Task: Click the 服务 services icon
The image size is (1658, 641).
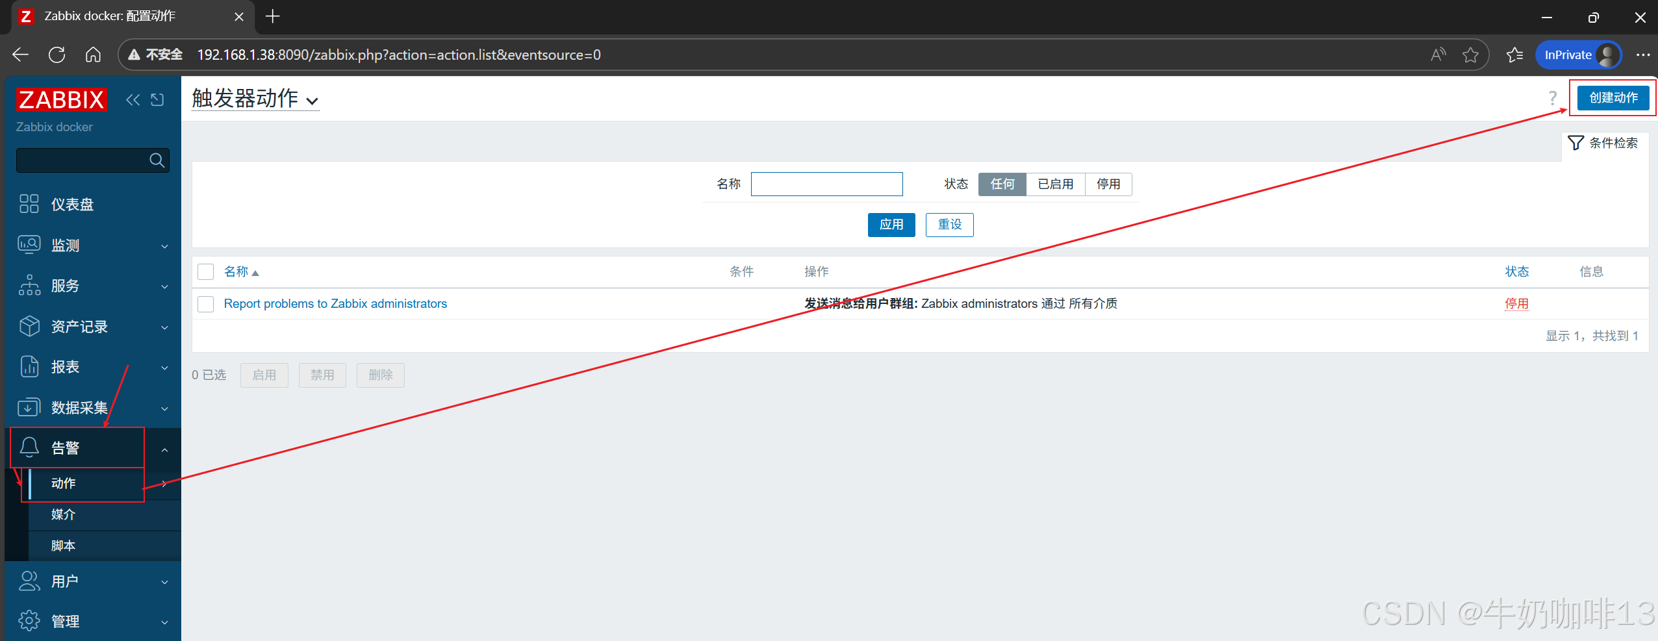Action: (x=29, y=285)
